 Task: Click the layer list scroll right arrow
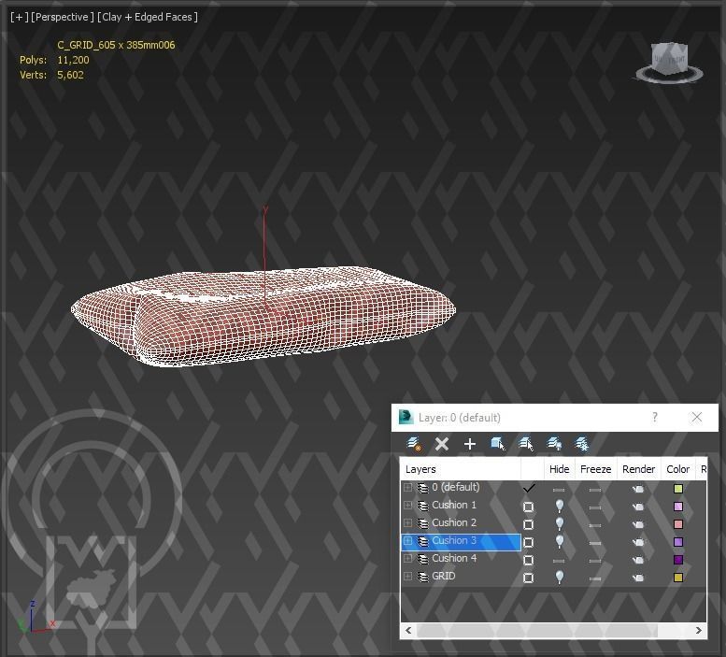(x=699, y=630)
